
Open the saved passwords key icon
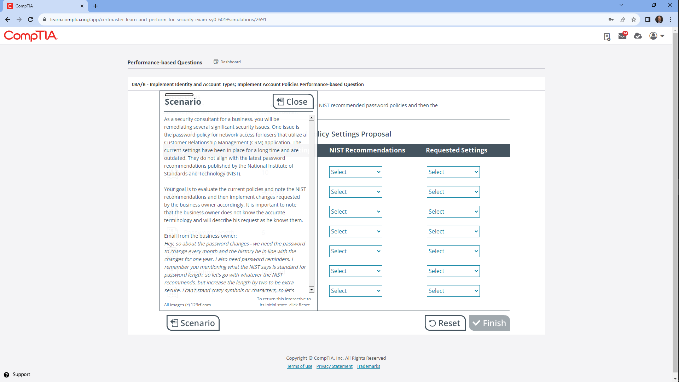click(x=611, y=19)
